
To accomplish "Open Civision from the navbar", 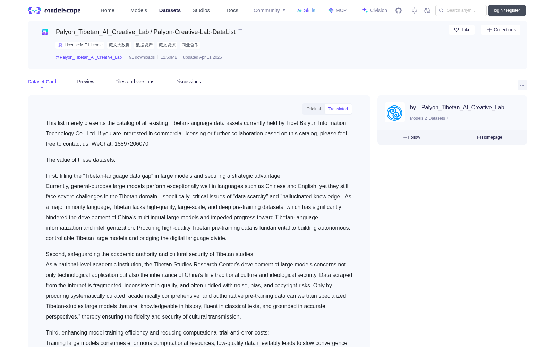I will 375,10.
